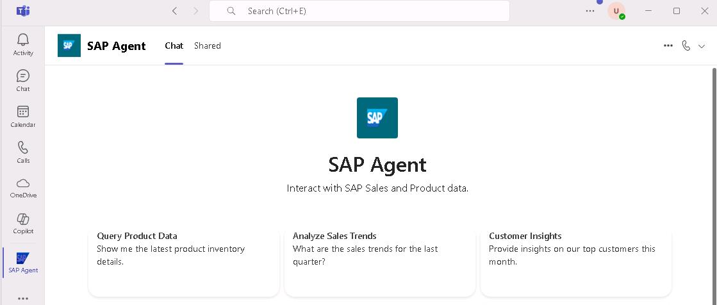Open Settings and more in title bar
Image resolution: width=717 pixels, height=305 pixels.
point(590,11)
